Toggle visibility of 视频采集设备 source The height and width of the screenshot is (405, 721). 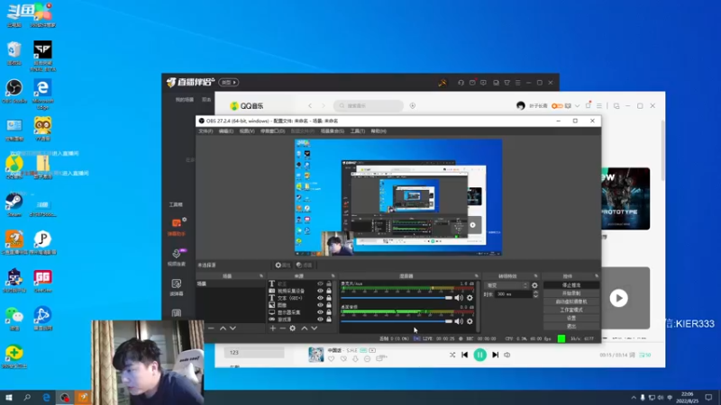320,291
